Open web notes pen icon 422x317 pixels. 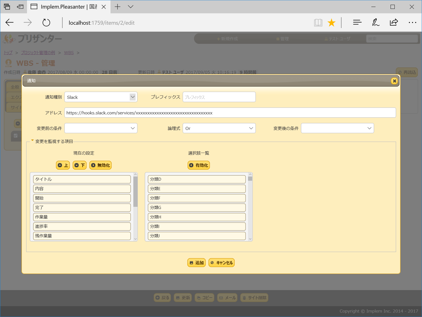tap(376, 22)
